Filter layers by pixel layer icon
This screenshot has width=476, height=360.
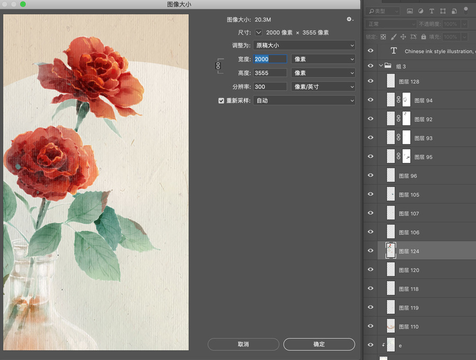click(x=410, y=11)
